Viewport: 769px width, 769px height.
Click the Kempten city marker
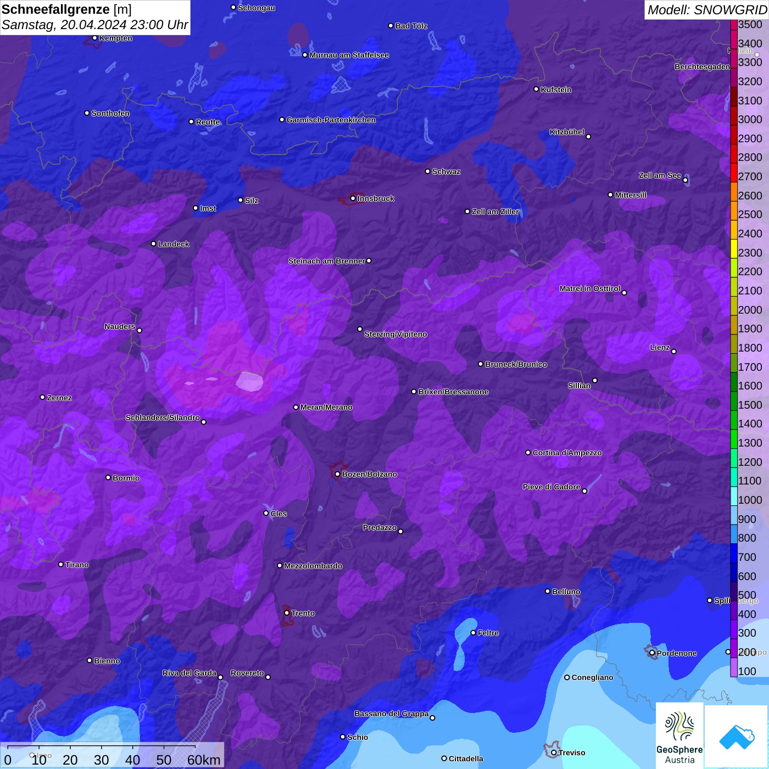point(95,38)
